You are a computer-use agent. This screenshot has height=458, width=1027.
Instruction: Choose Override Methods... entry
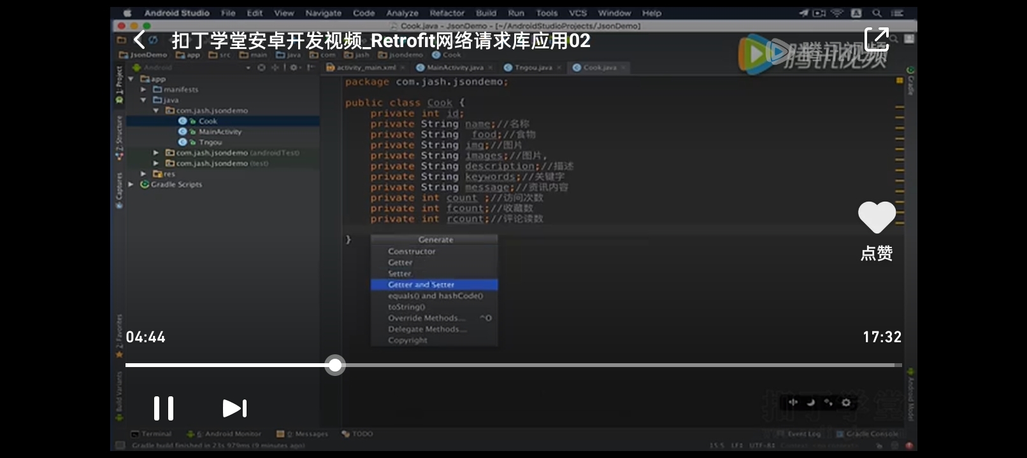(434, 318)
